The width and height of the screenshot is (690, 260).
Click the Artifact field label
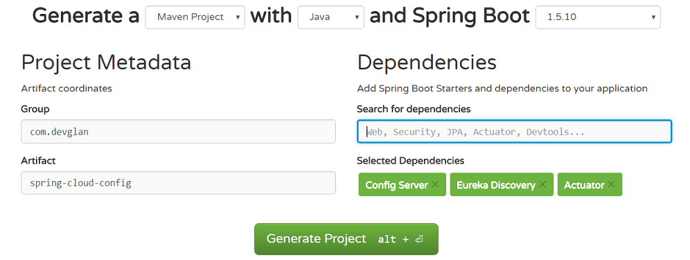[x=38, y=161]
